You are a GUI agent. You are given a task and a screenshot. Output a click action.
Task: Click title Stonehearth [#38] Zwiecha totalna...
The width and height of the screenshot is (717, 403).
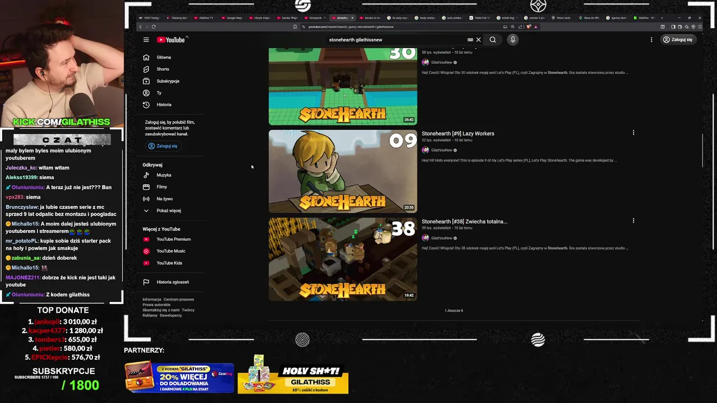464,222
